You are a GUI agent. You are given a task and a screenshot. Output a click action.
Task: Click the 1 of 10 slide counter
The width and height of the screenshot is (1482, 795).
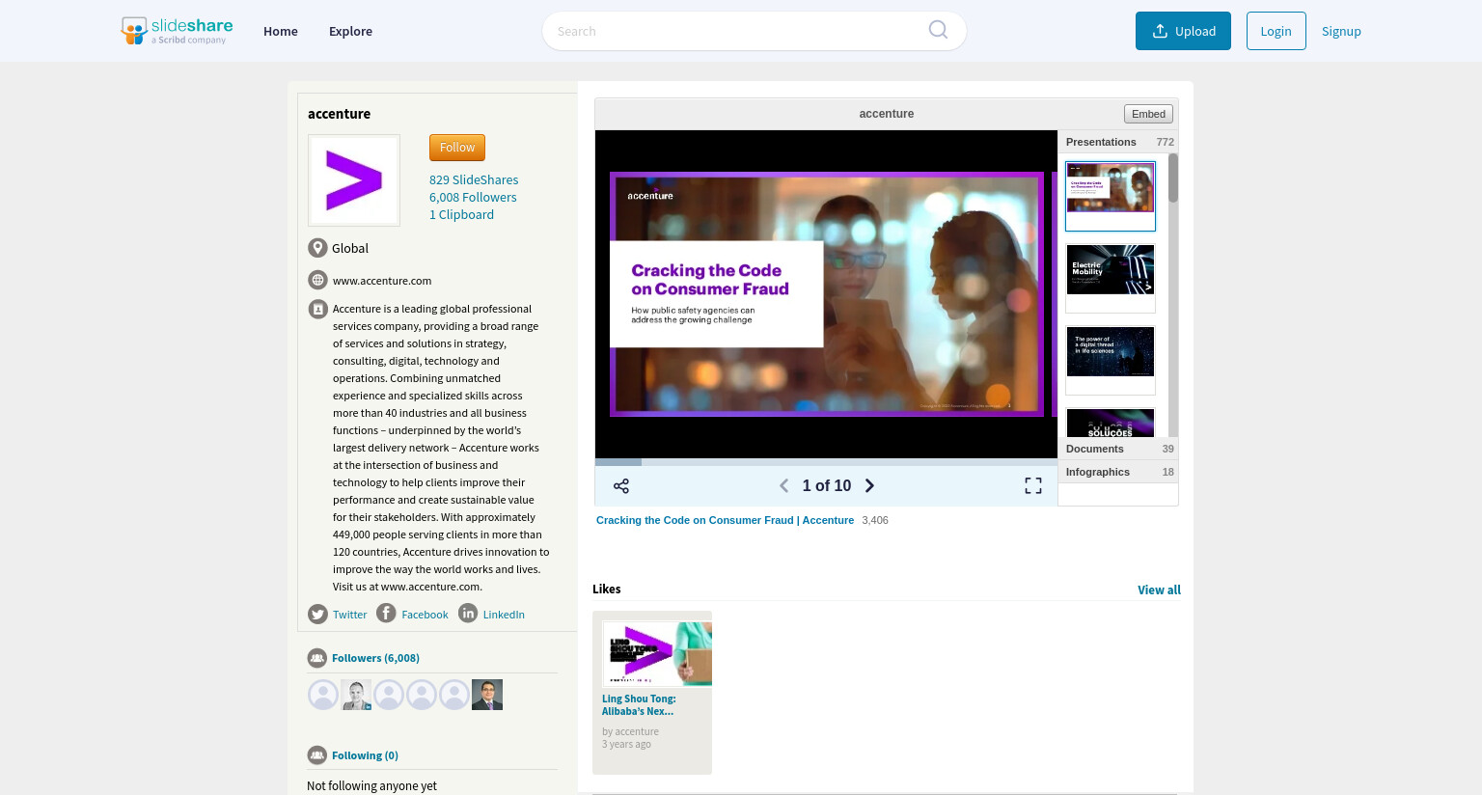(827, 485)
